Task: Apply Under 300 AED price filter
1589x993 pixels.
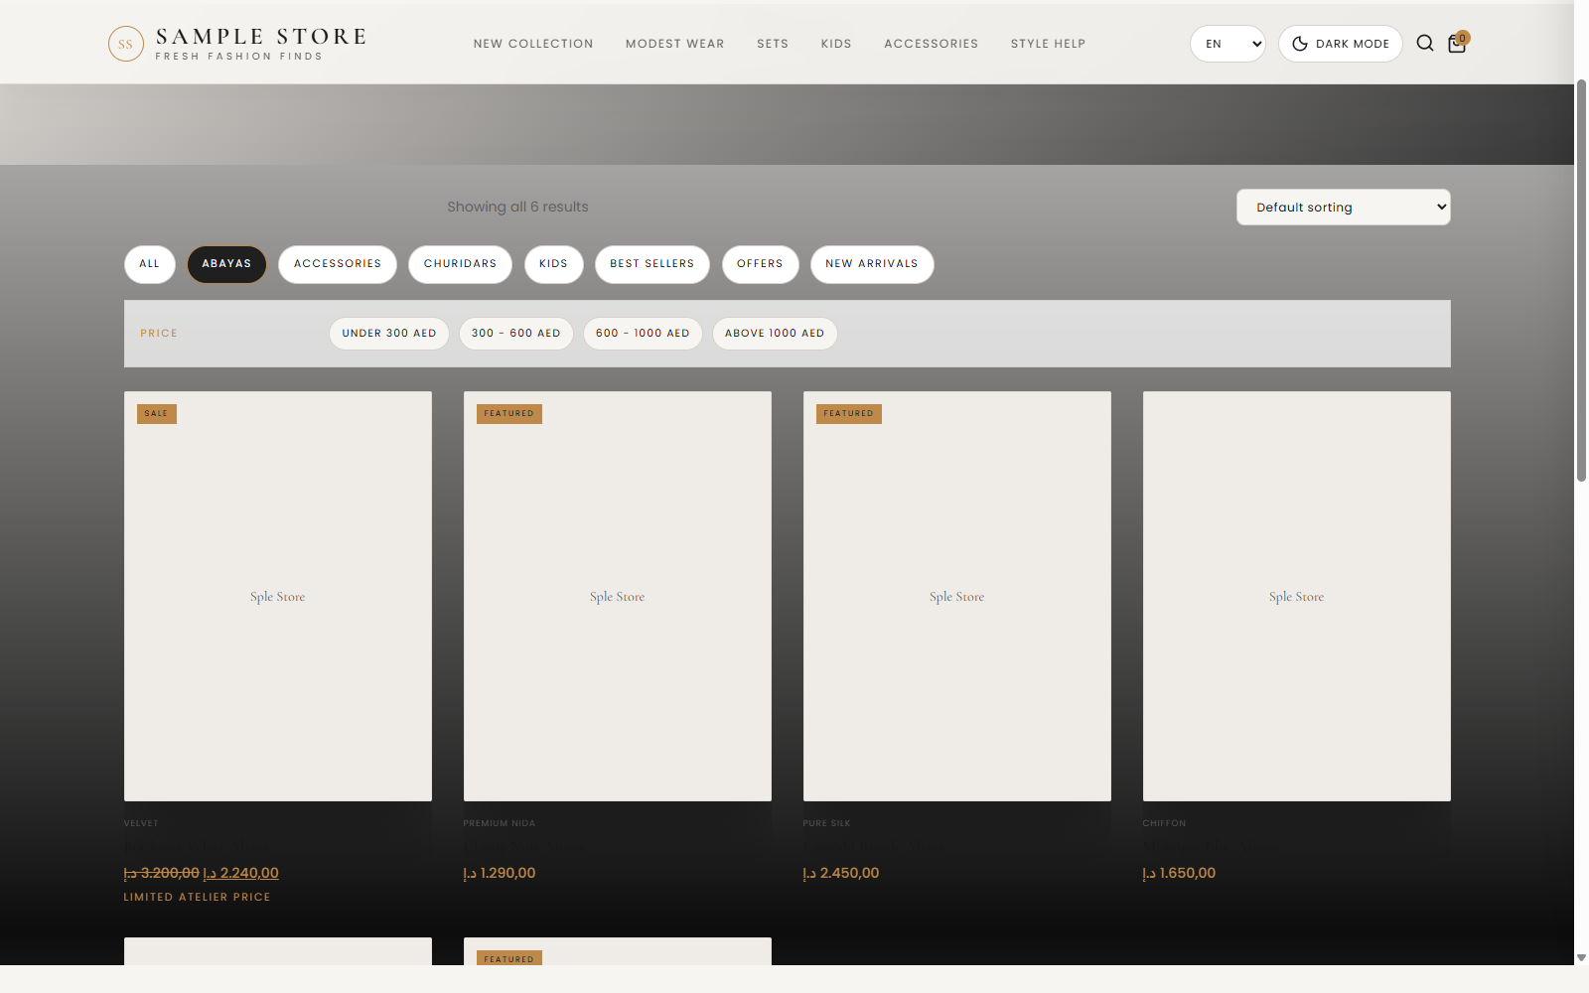Action: [x=389, y=334]
